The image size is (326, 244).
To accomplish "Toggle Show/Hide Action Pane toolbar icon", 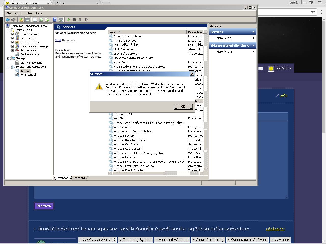I will coord(61,20).
